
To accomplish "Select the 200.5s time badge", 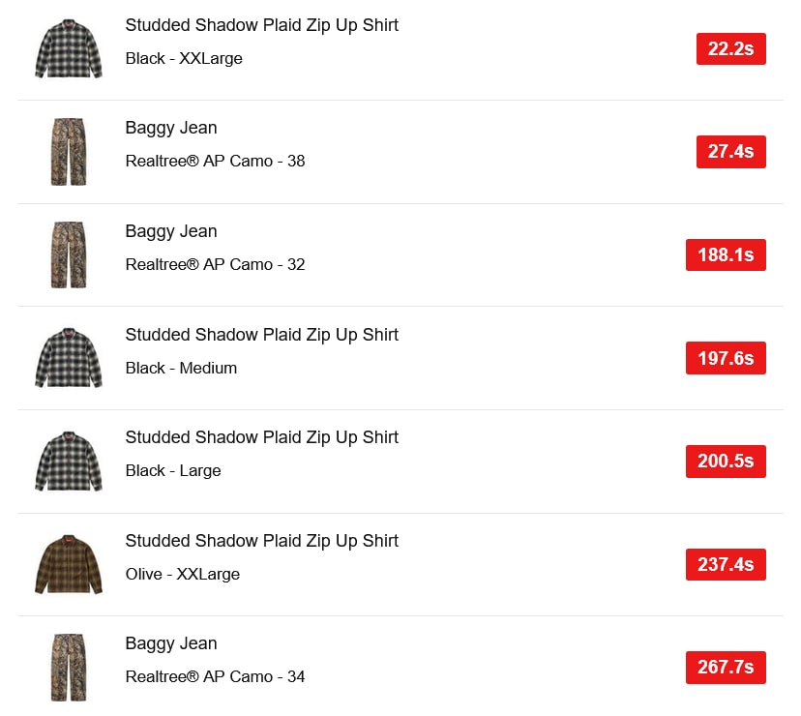I will (x=726, y=461).
